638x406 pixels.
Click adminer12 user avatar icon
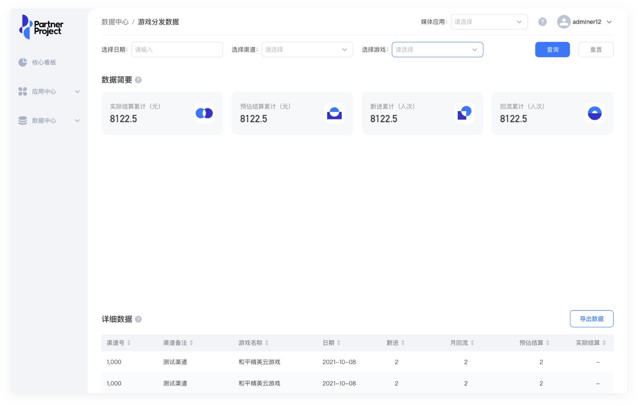(x=564, y=22)
